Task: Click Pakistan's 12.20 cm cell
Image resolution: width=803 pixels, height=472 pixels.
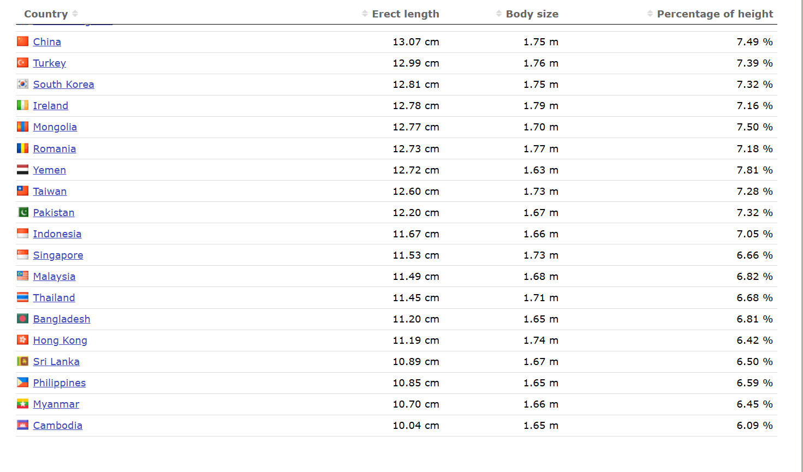Action: point(416,213)
